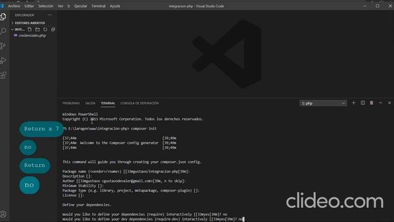394x222 pixels.
Task: Open the Archivo menu
Action: pyautogui.click(x=14, y=6)
